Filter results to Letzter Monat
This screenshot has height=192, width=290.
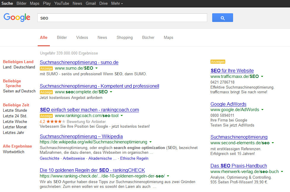15,127
